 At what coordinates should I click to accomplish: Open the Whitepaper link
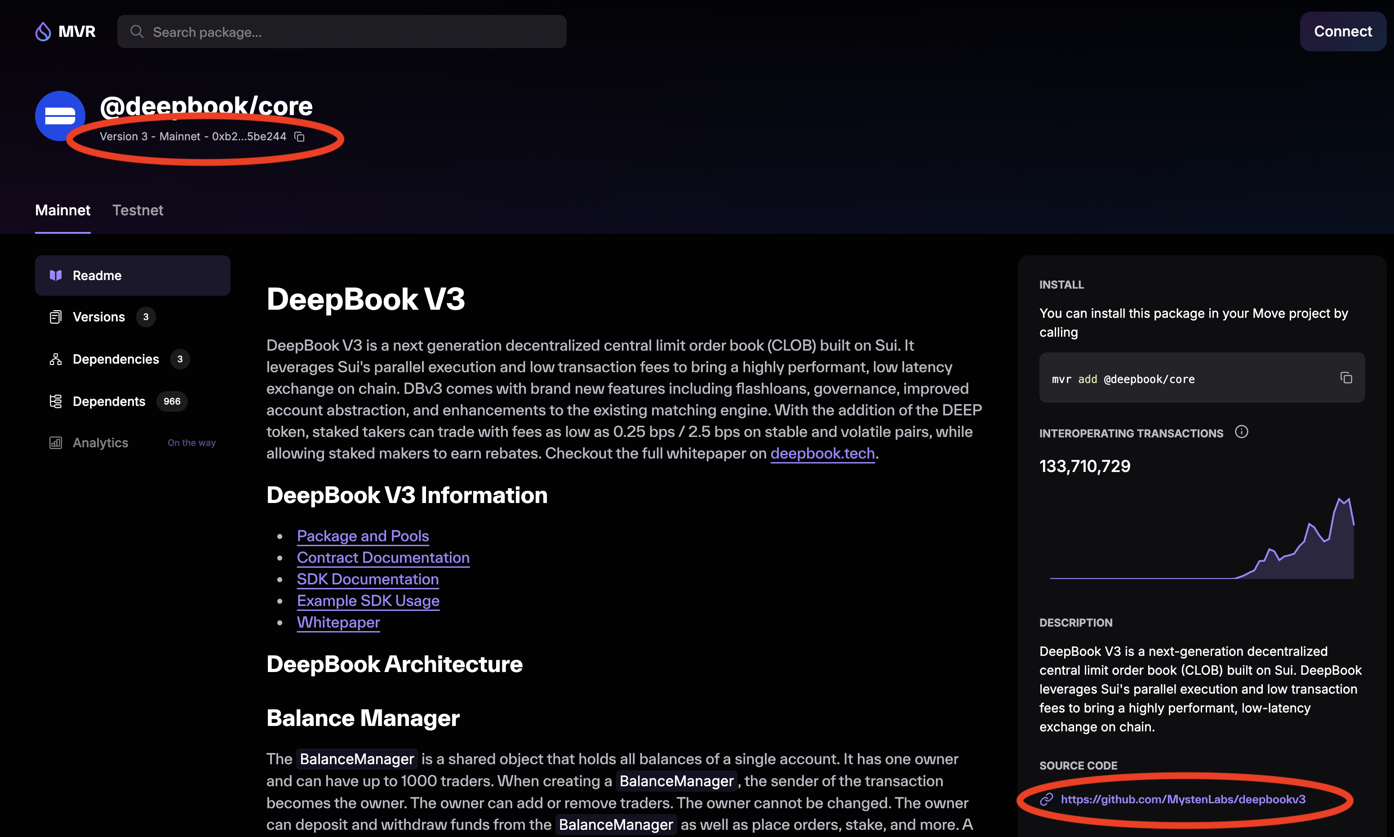point(338,622)
